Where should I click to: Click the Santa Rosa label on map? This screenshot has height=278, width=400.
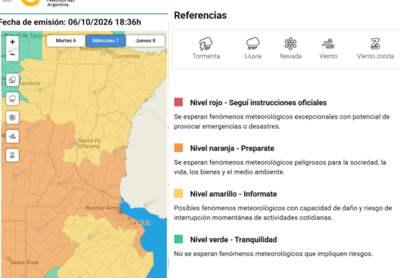pos(24,262)
